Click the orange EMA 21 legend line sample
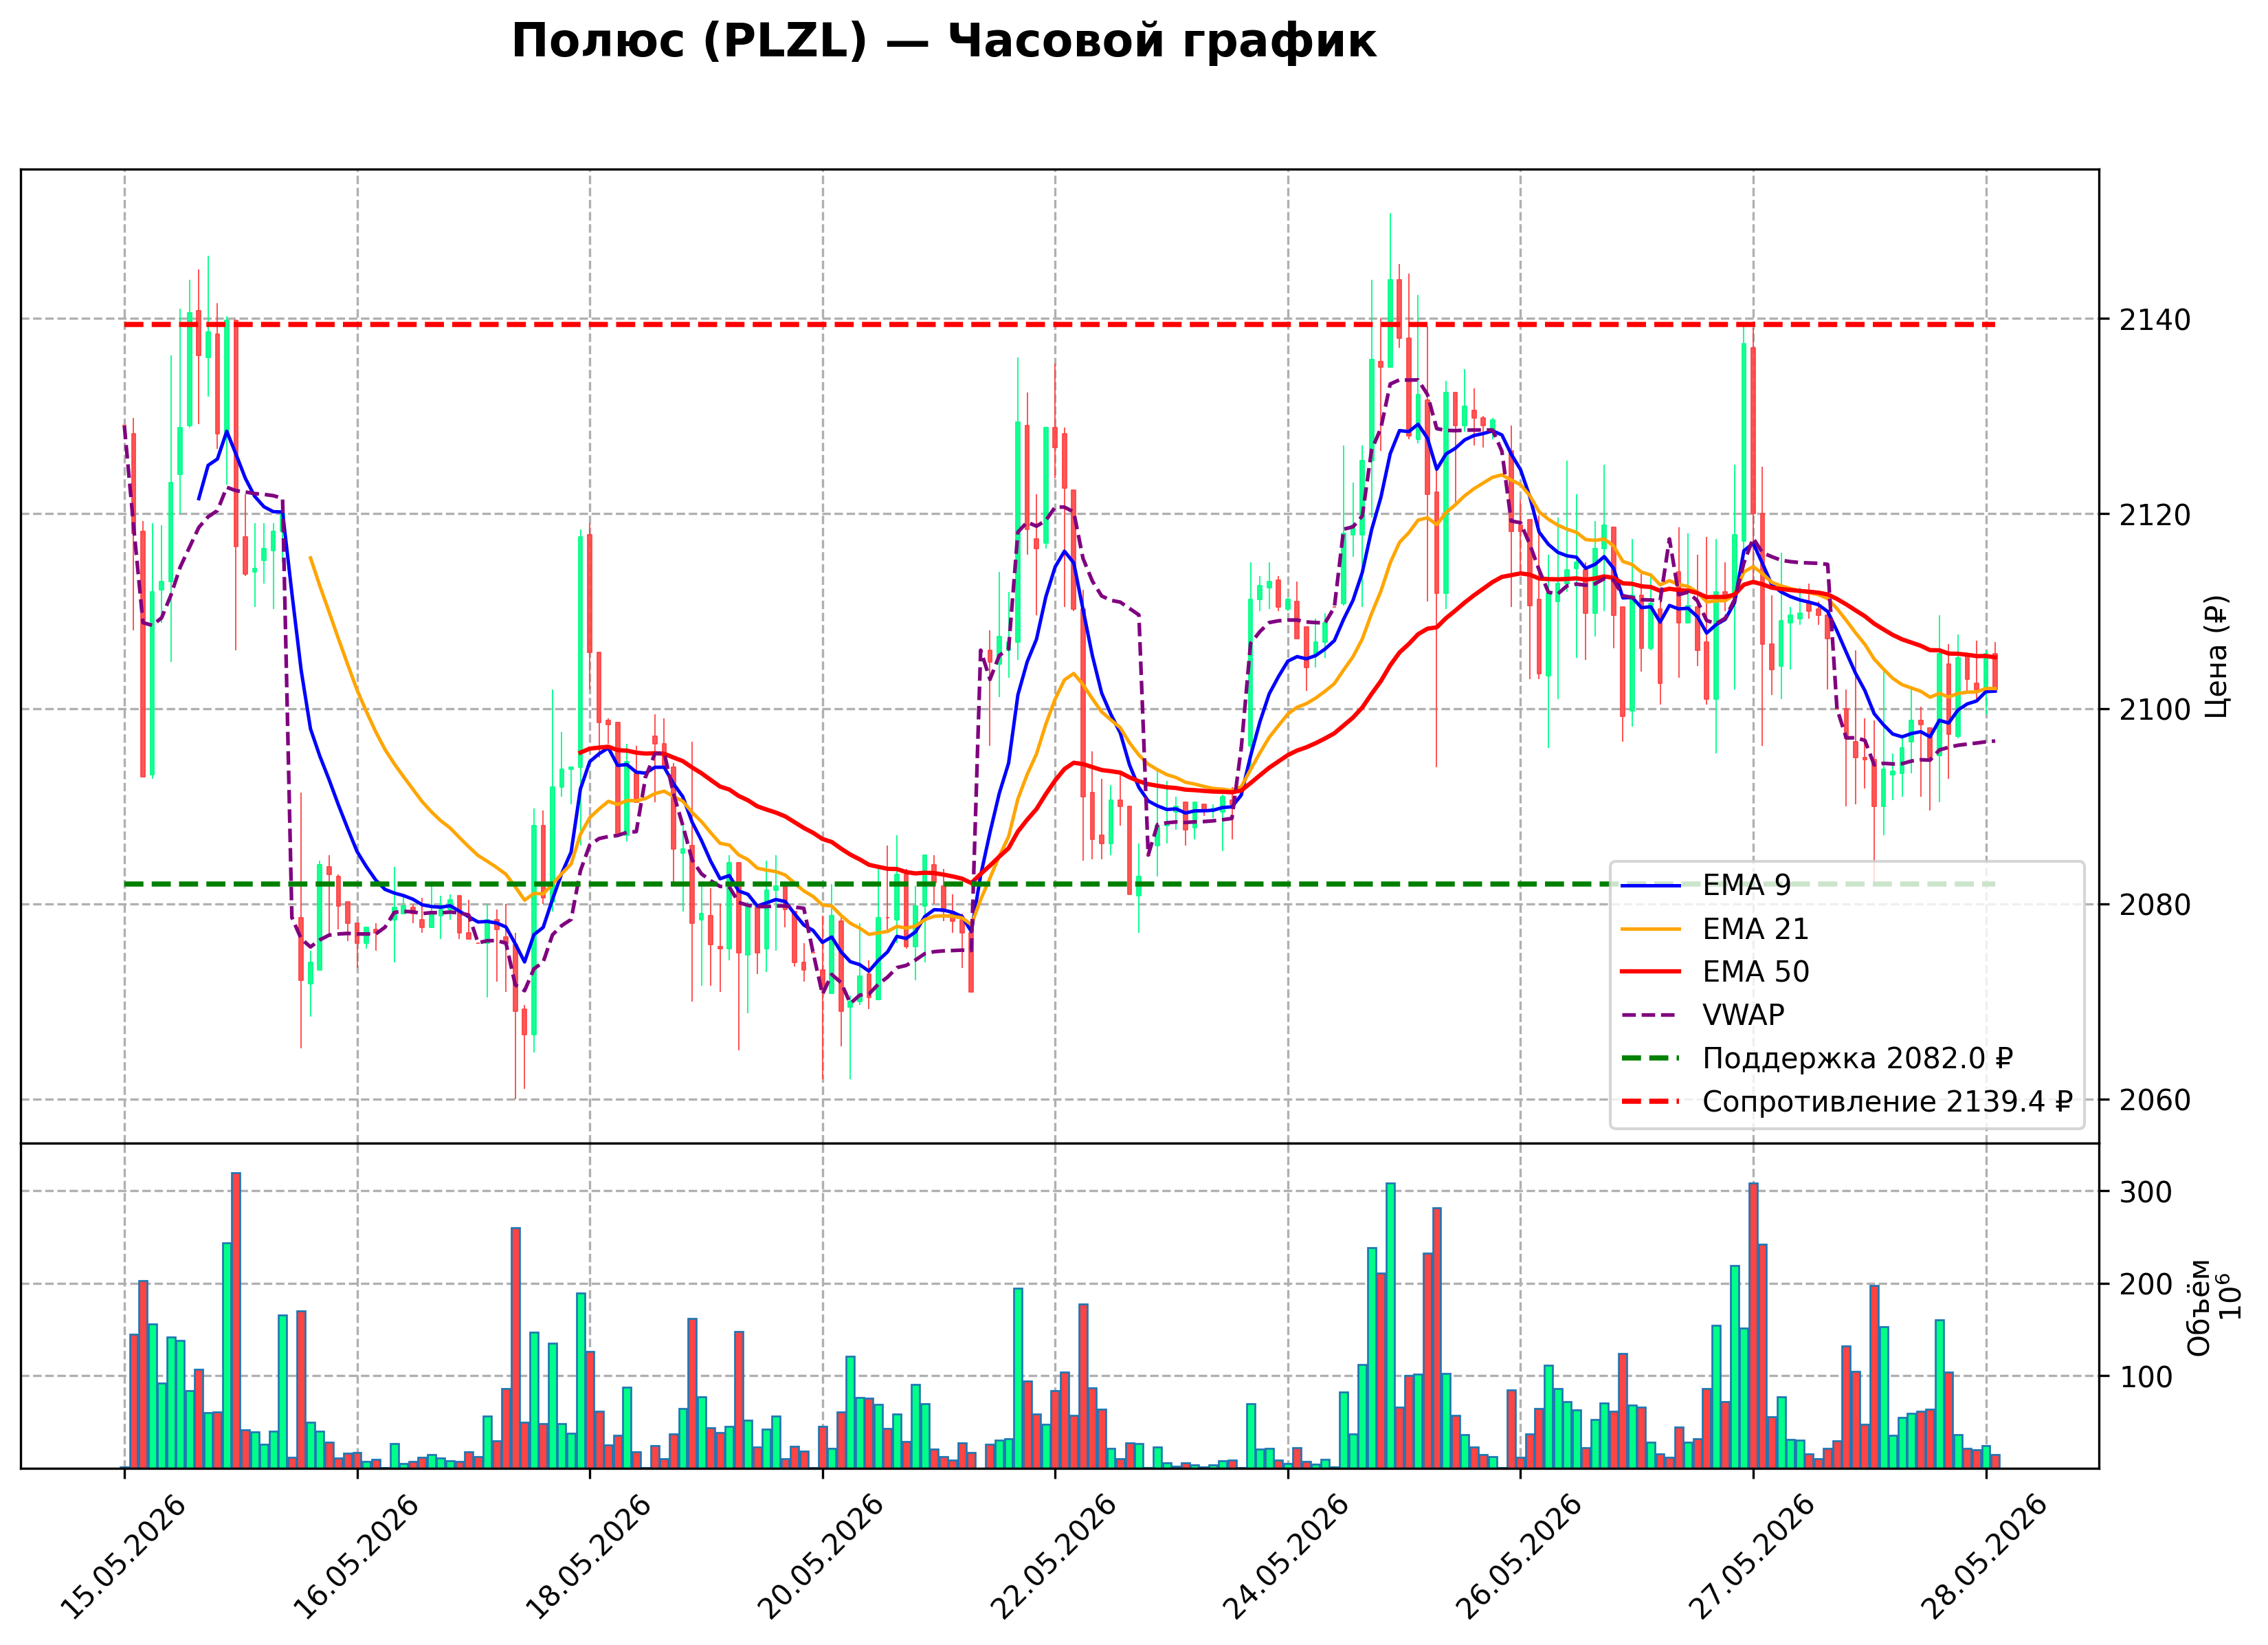The height and width of the screenshot is (1645, 2268). pos(1651,929)
